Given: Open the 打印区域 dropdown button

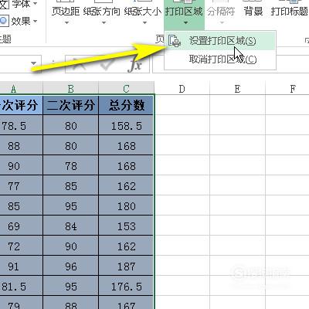Looking at the screenshot, I should 184,14.
